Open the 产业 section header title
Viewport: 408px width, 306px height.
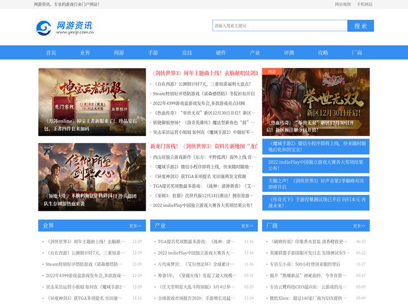tap(160, 226)
